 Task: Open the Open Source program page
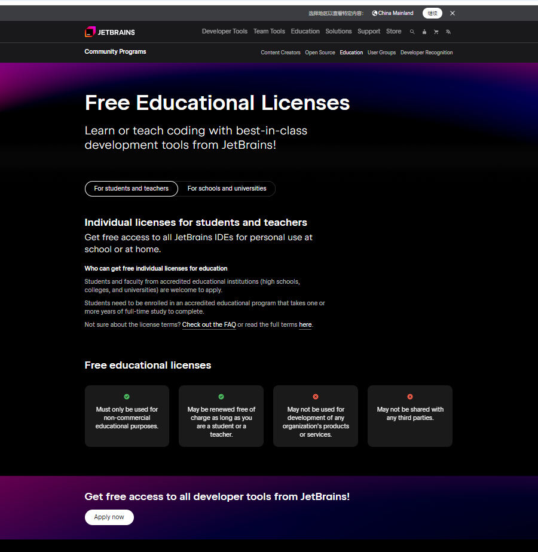320,53
